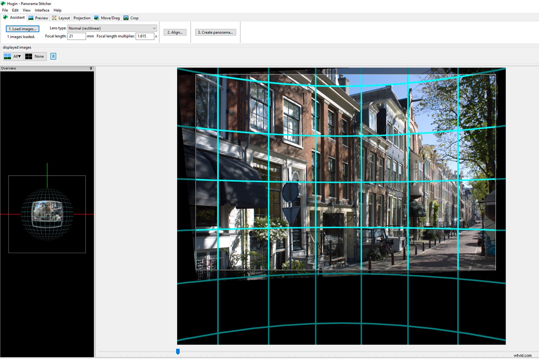
Task: Switch to Layout using its grid icon
Action: click(x=54, y=18)
